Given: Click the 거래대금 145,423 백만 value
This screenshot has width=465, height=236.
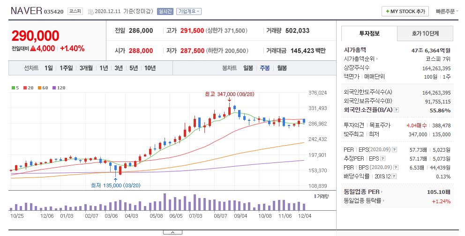Looking at the screenshot, I should tap(308, 51).
